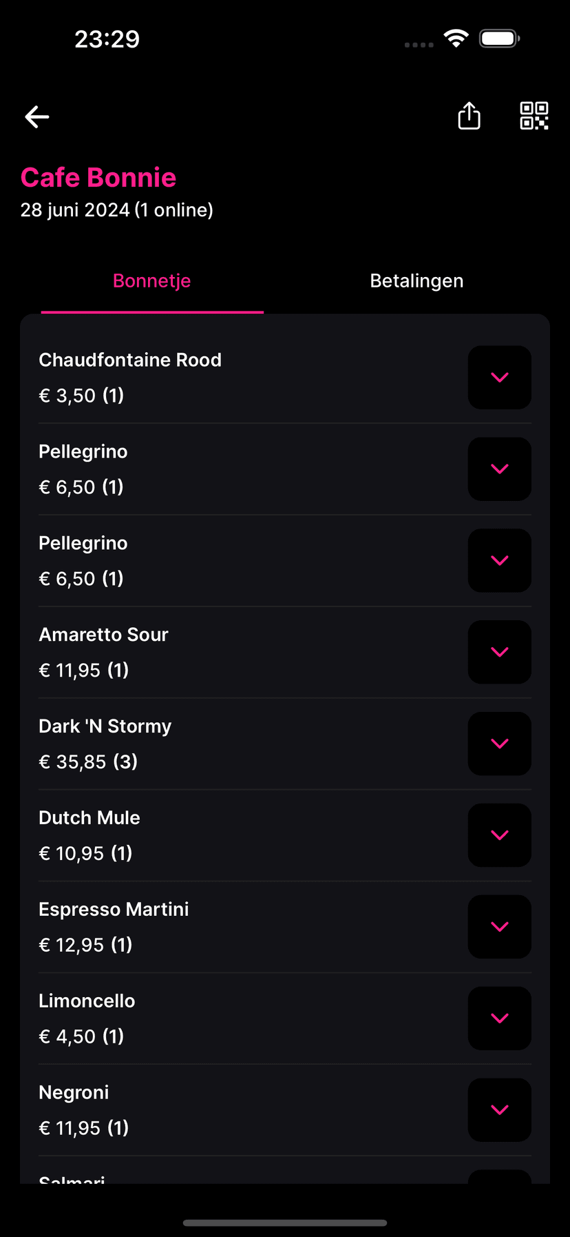Open the QR code icon
The height and width of the screenshot is (1237, 570).
coord(534,116)
